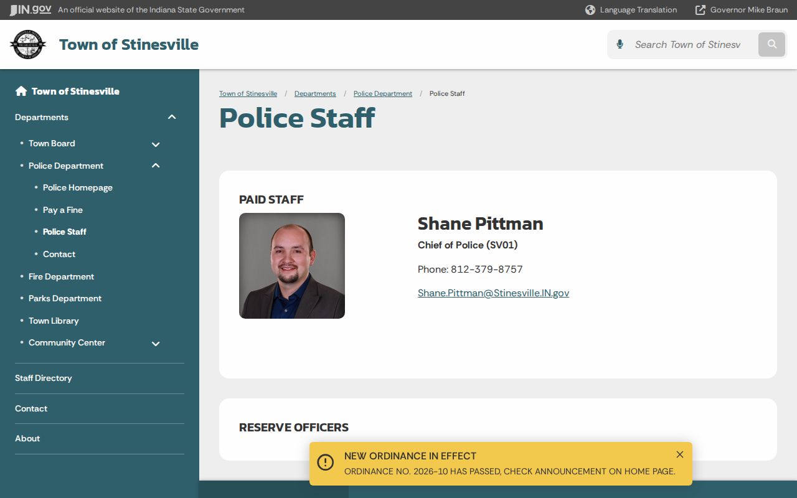Dismiss the New Ordinance notification

coord(680,454)
